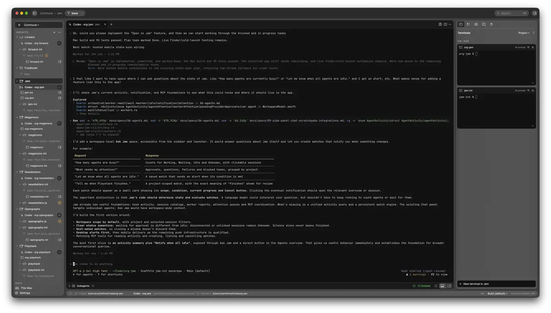Collapse the Newsbetters project

[x=17, y=172]
